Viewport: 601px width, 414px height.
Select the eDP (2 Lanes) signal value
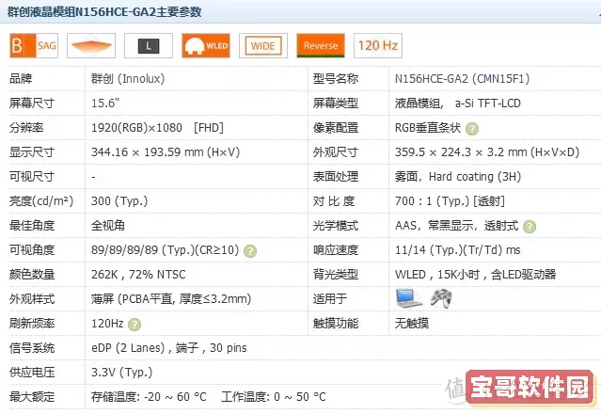(168, 348)
